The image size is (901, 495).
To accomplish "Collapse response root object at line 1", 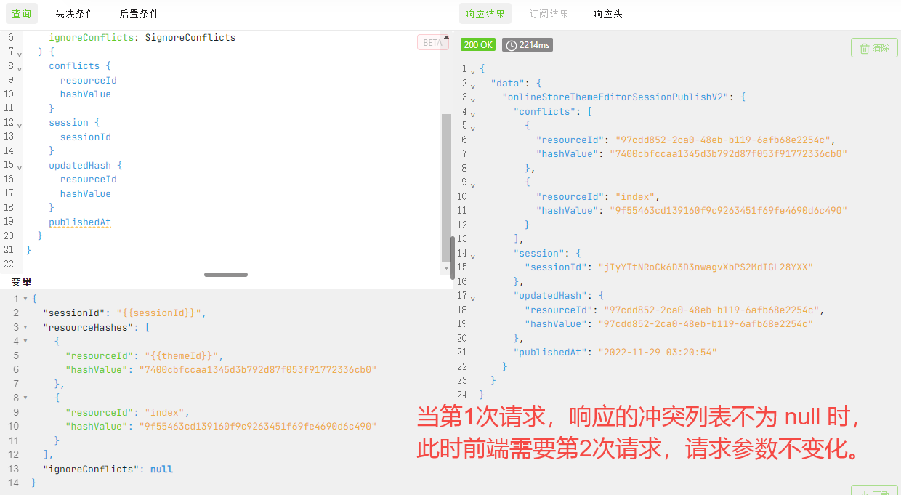I will tap(473, 71).
